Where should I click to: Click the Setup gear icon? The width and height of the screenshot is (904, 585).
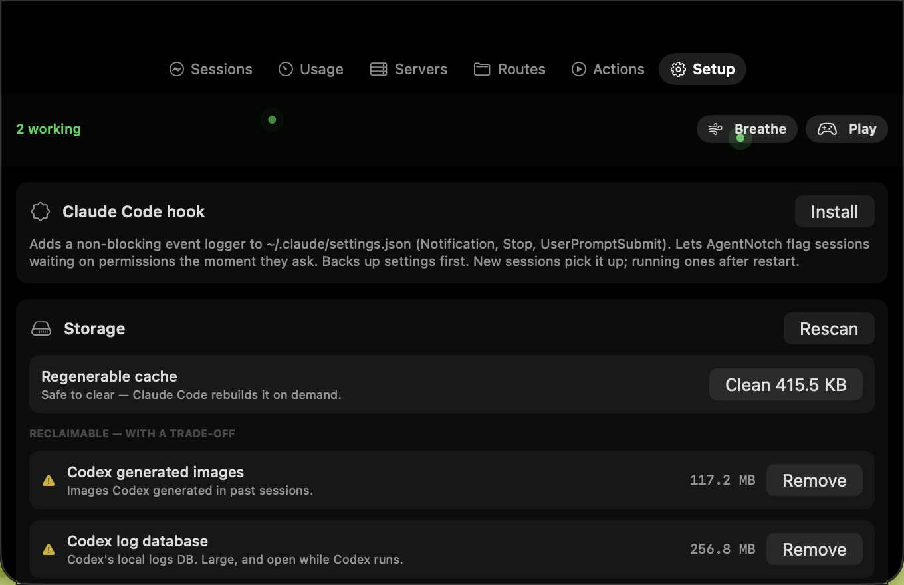click(678, 69)
